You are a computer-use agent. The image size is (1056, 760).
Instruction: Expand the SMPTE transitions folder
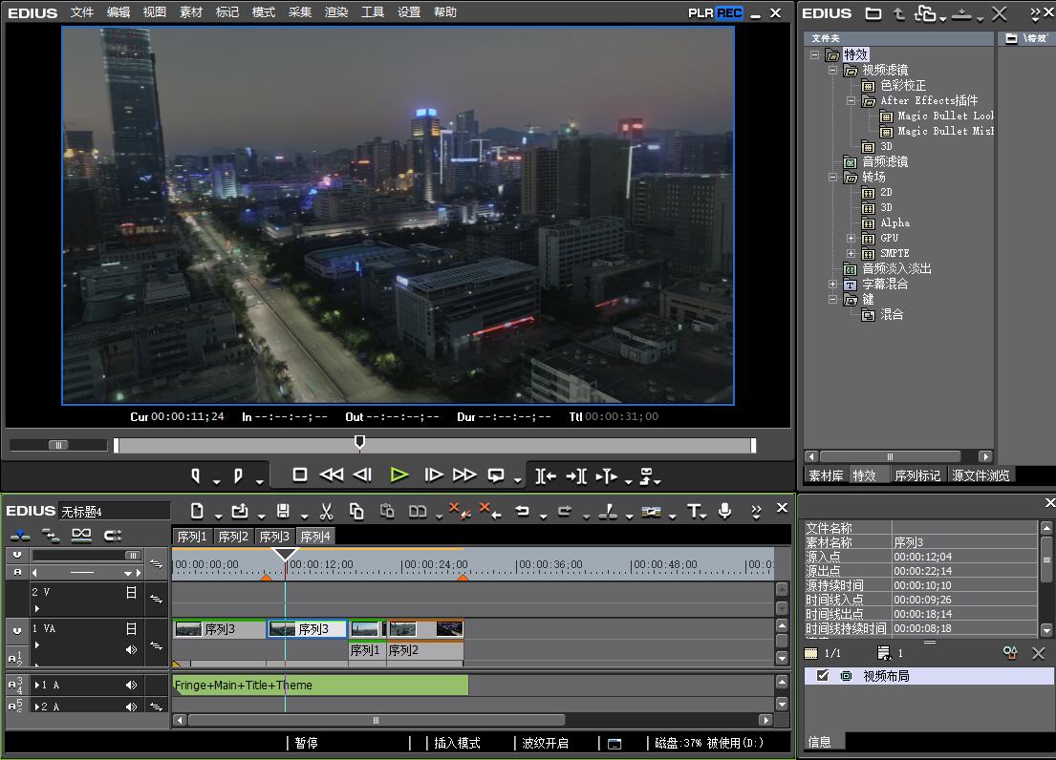[851, 254]
